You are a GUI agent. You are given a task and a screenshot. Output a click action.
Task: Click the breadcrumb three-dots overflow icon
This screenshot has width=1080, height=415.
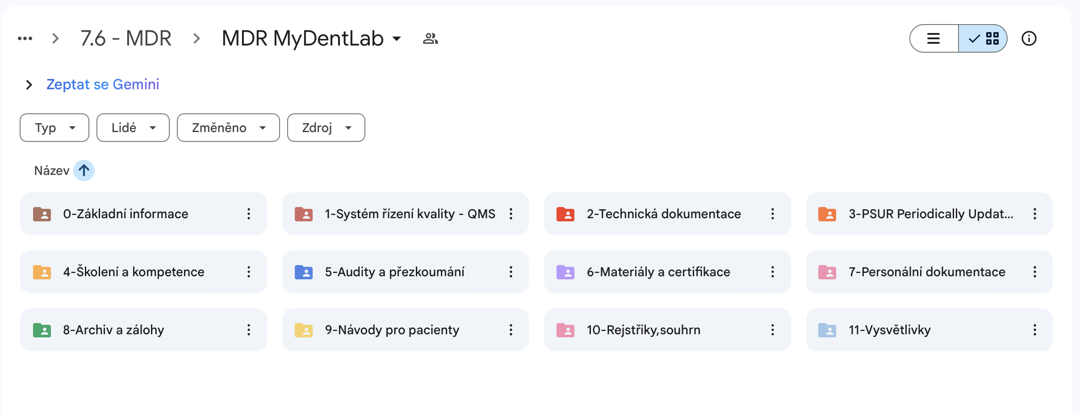25,39
